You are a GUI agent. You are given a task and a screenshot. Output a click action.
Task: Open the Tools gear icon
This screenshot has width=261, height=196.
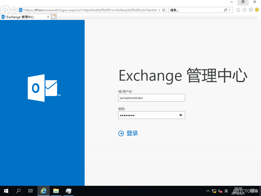251,10
